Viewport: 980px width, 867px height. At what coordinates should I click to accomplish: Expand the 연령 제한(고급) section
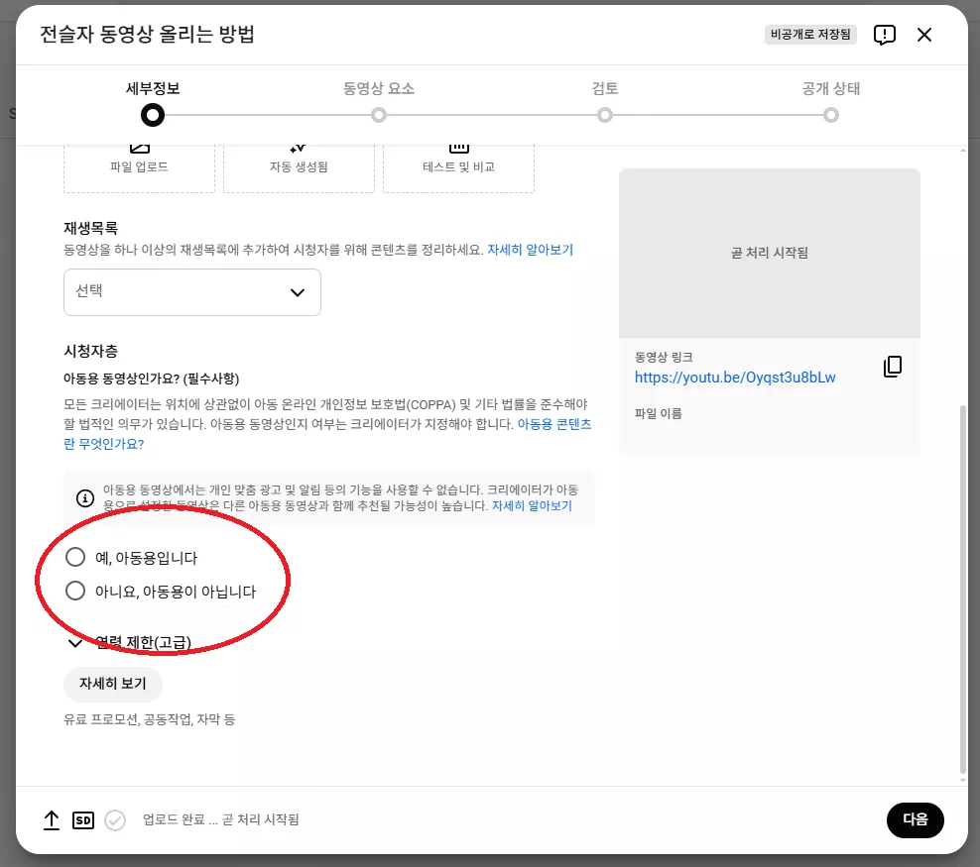[129, 642]
